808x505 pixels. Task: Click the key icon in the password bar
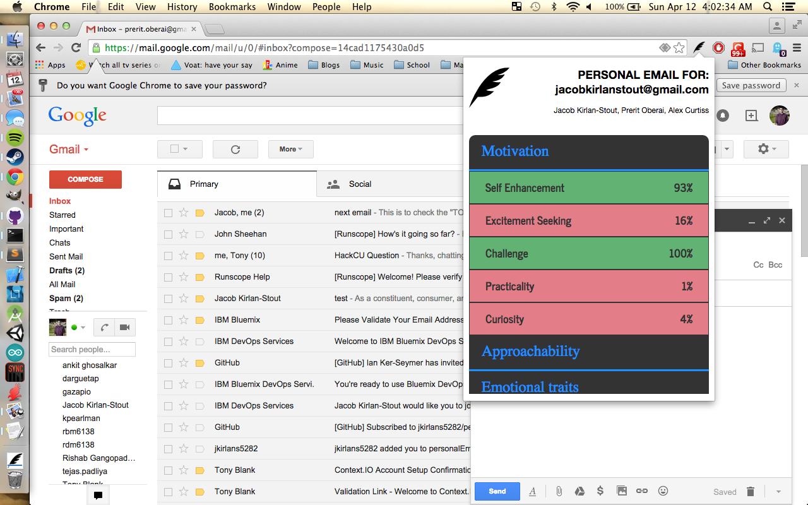(43, 85)
